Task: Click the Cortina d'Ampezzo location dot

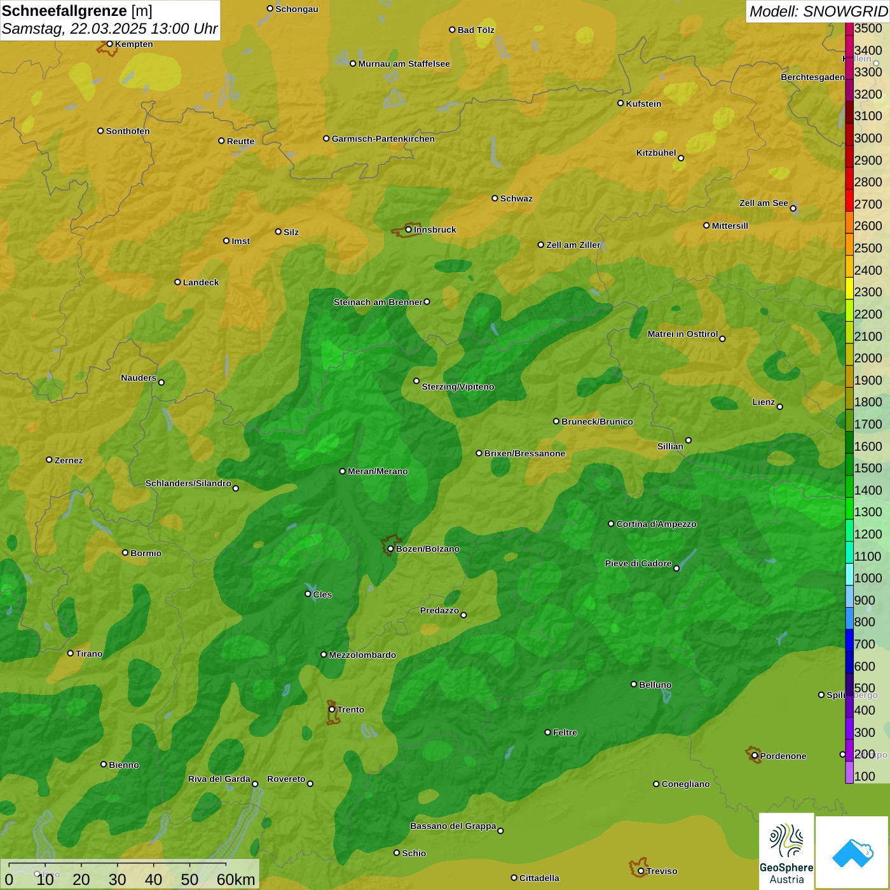Action: click(x=611, y=524)
